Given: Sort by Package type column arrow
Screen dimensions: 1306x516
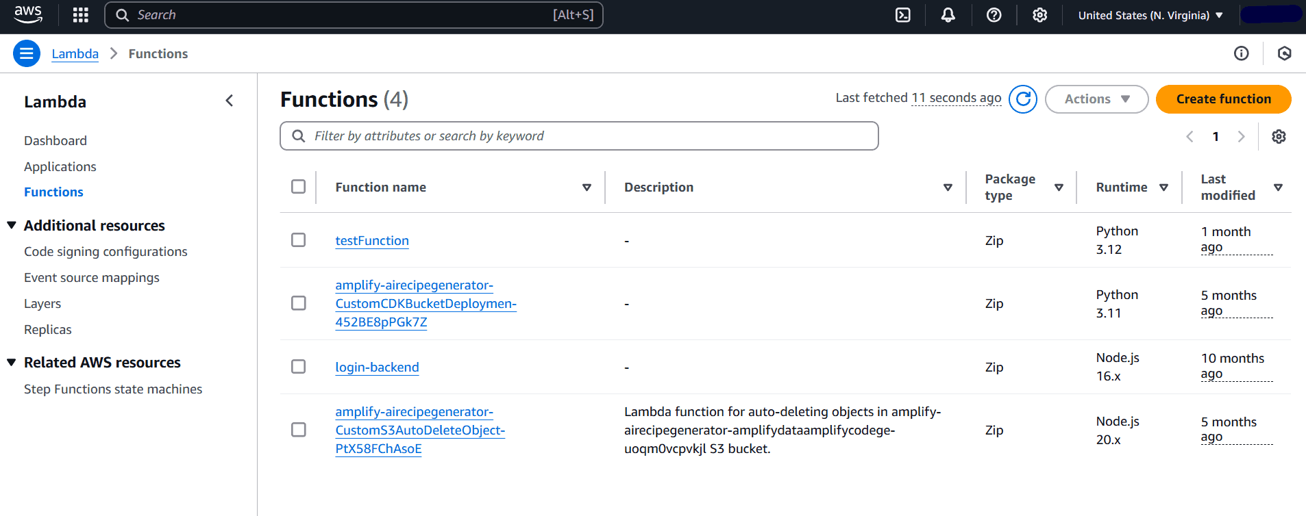Looking at the screenshot, I should (1059, 188).
